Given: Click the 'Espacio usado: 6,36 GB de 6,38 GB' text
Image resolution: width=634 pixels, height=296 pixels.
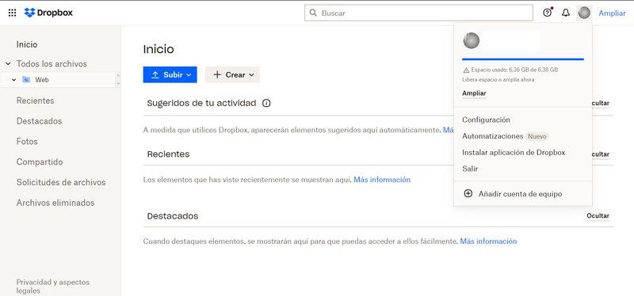Looking at the screenshot, I should coord(514,70).
